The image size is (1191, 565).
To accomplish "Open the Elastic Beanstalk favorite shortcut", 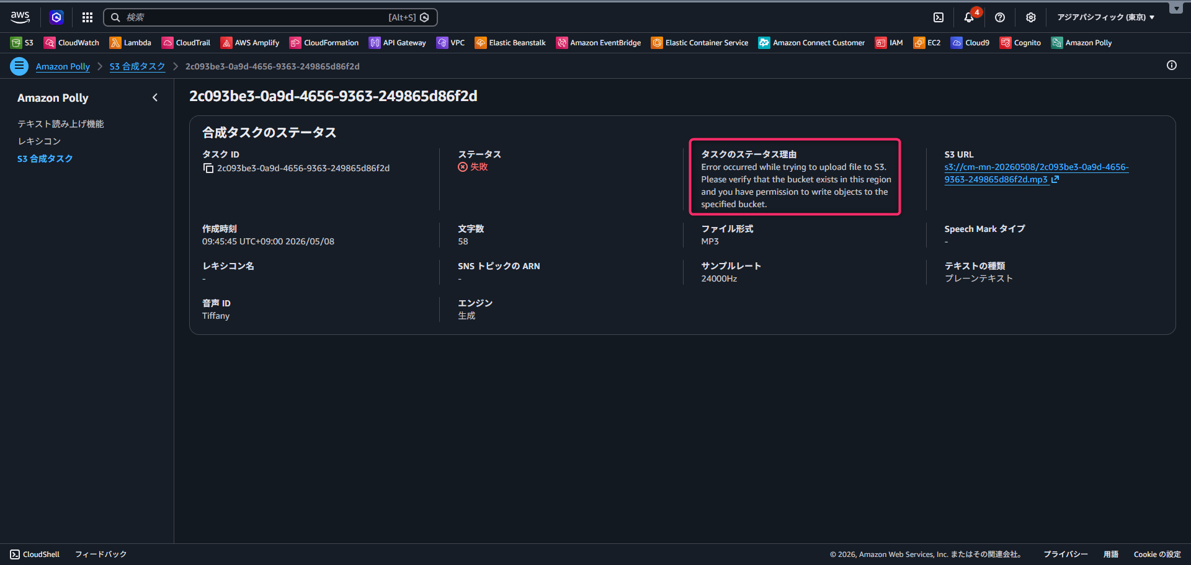I will click(511, 43).
